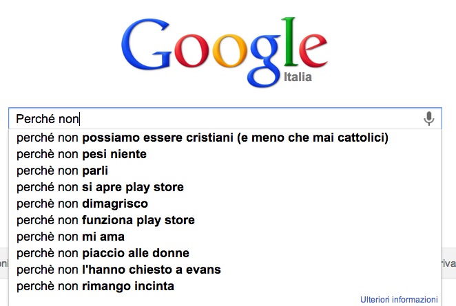
Task: Click empty middle of the search field
Action: tap(248, 119)
